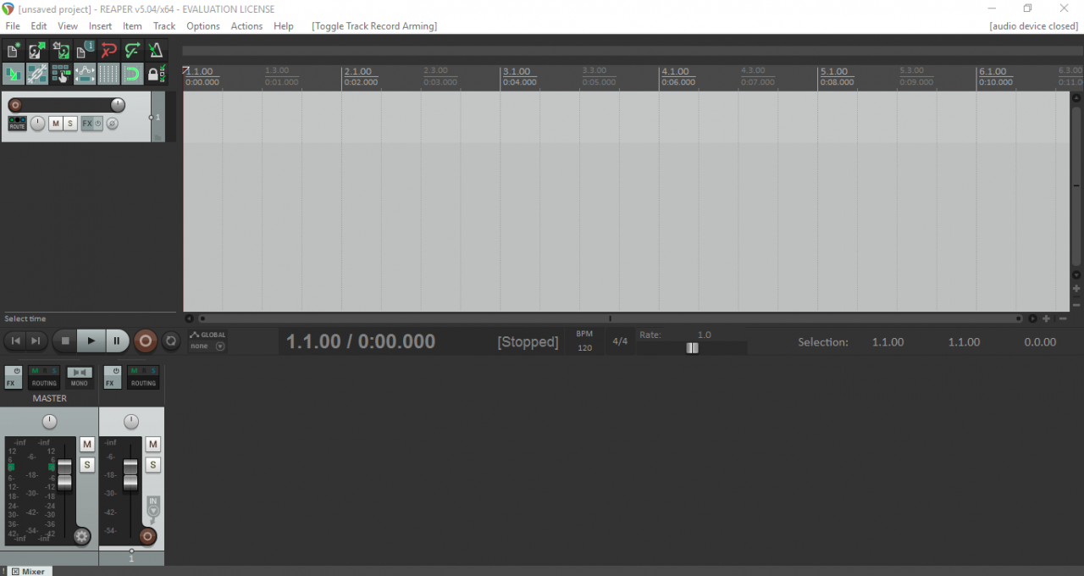Arm track 1 record button in mixer
The image size is (1084, 576).
coord(148,536)
